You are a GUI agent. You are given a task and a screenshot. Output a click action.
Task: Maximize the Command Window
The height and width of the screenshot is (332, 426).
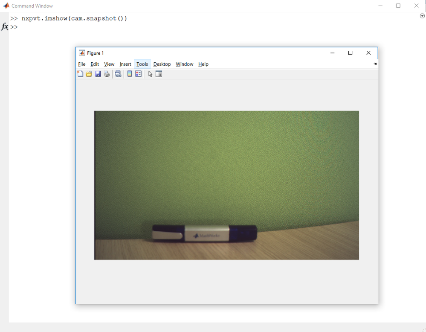[398, 6]
